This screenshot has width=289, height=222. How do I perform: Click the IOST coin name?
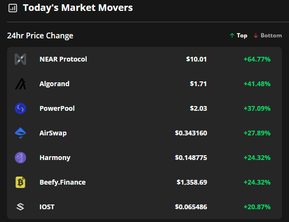tap(48, 207)
